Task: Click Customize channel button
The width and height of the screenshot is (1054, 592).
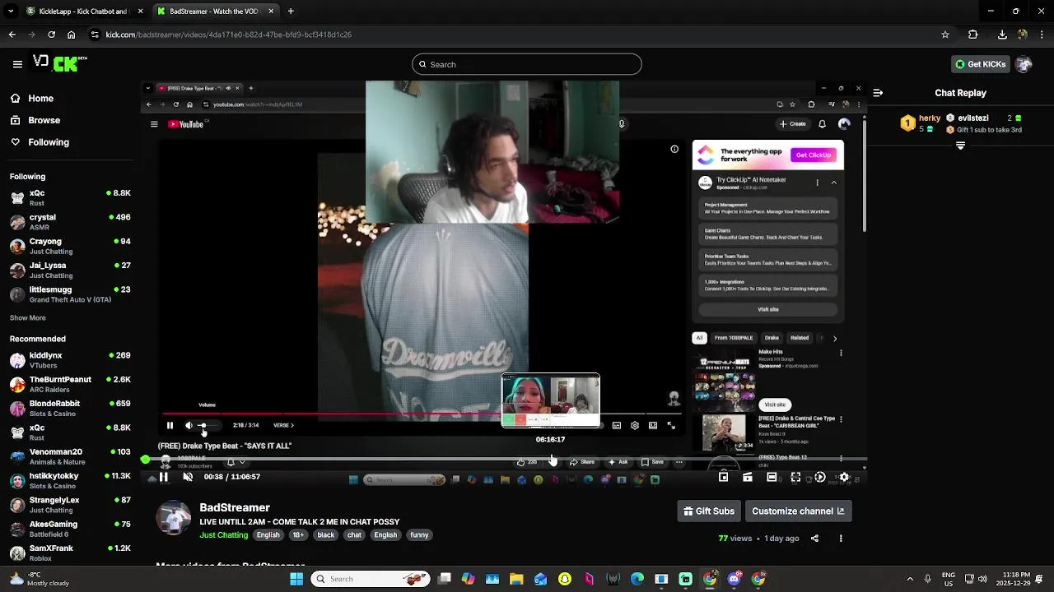Action: [x=798, y=511]
